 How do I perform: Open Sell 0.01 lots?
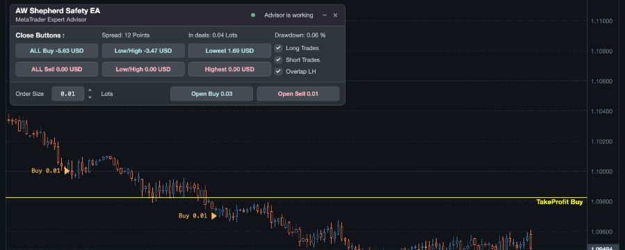coord(298,94)
